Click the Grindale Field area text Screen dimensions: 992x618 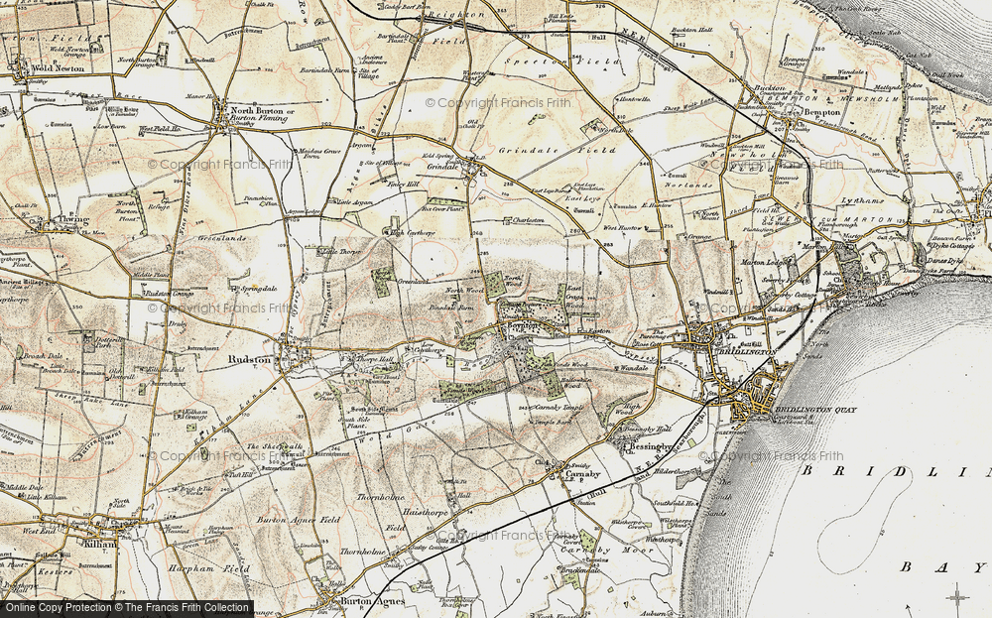pos(558,151)
